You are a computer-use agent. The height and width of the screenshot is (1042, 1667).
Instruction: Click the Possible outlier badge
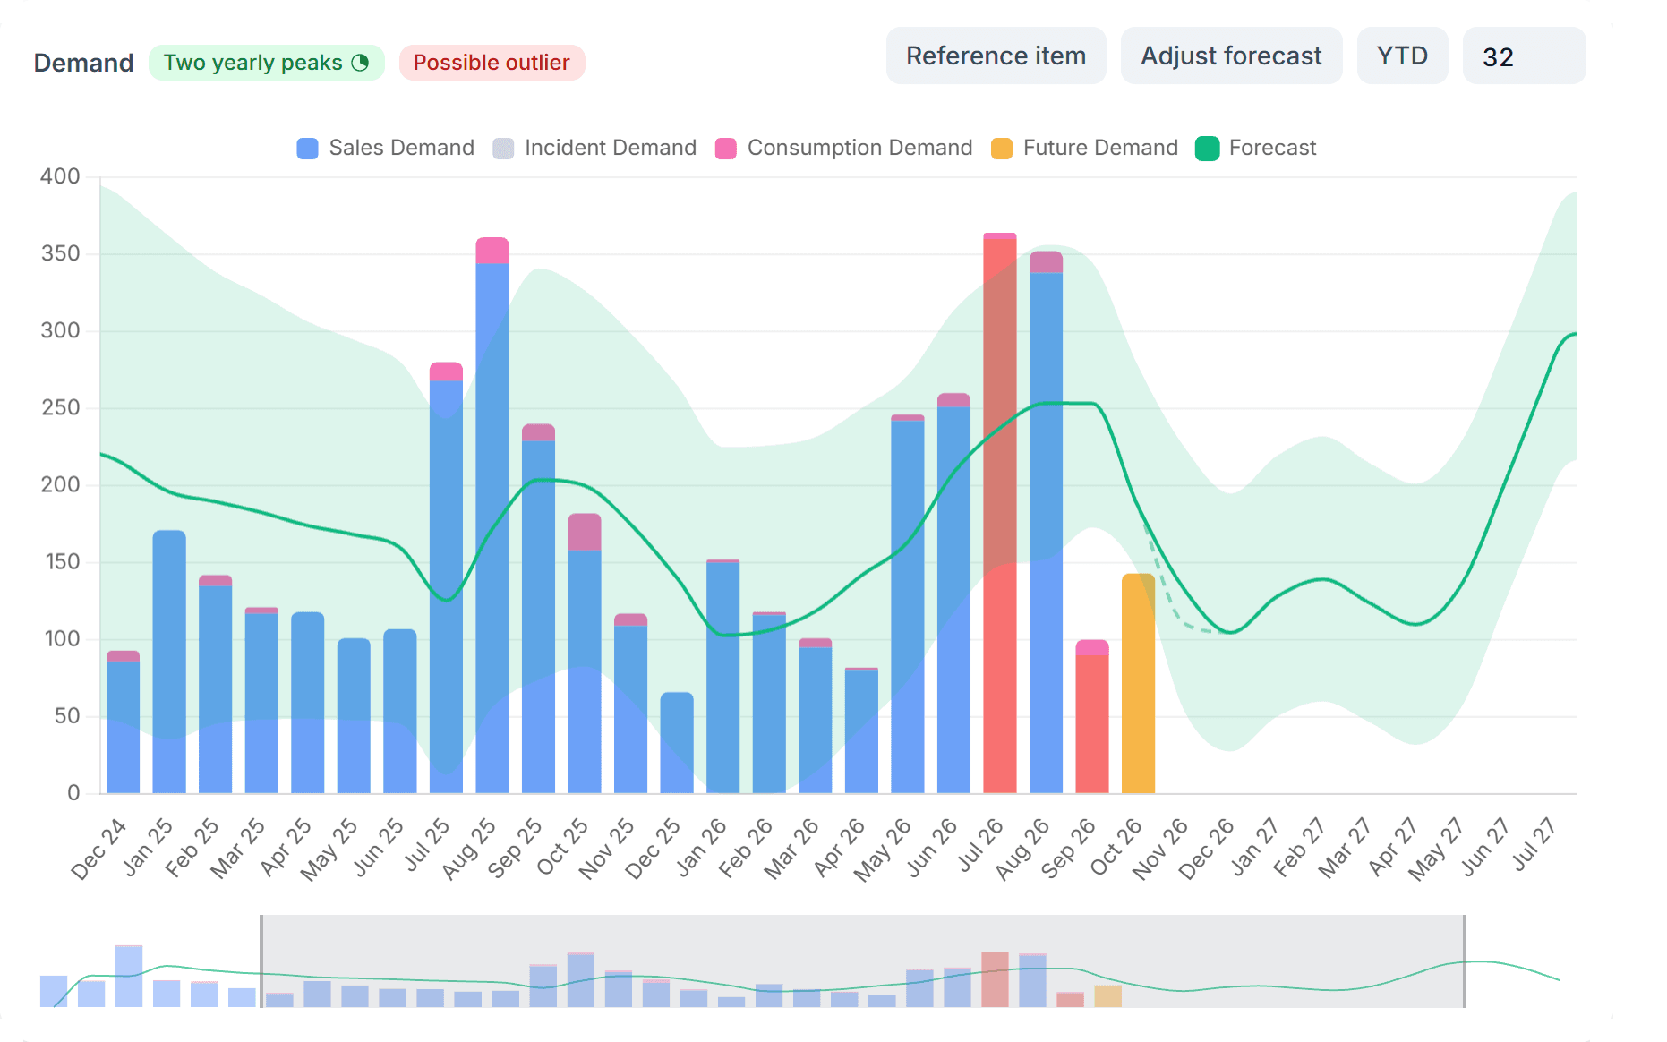[x=492, y=63]
